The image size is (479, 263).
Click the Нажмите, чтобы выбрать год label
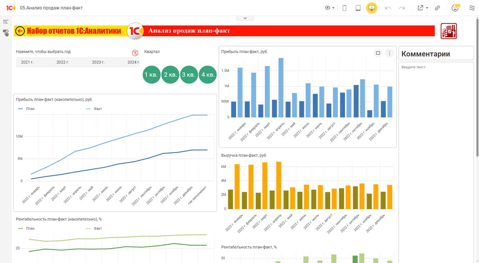(43, 52)
